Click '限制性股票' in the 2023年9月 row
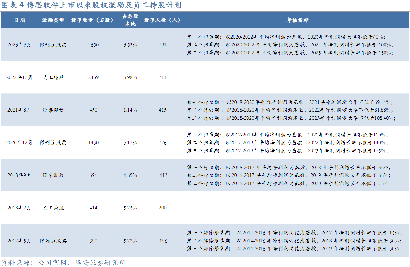The width and height of the screenshot is (410, 267). (53, 45)
